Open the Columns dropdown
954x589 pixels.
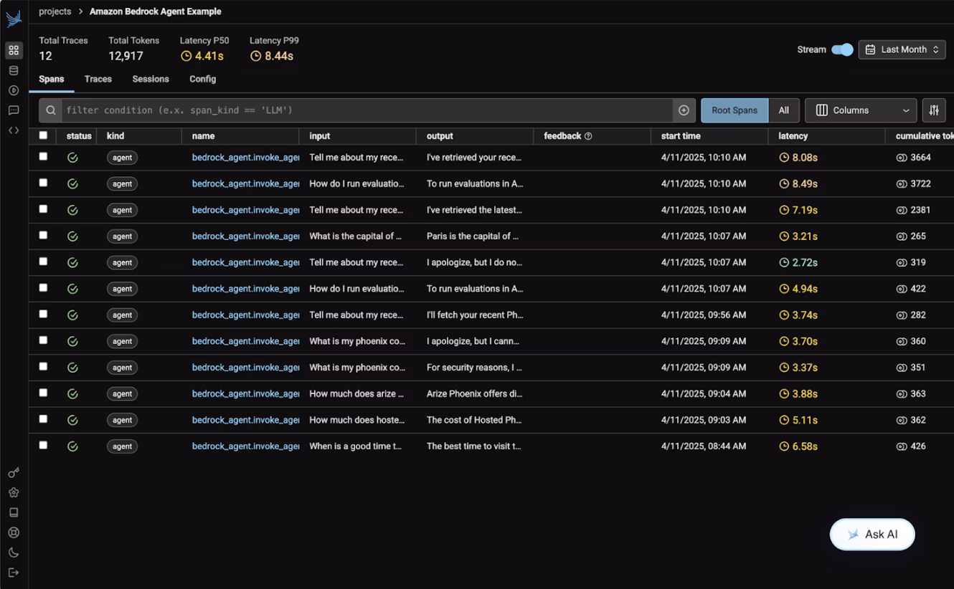click(x=861, y=110)
